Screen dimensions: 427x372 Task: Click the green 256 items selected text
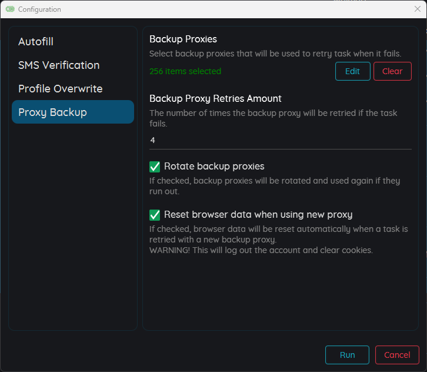185,71
